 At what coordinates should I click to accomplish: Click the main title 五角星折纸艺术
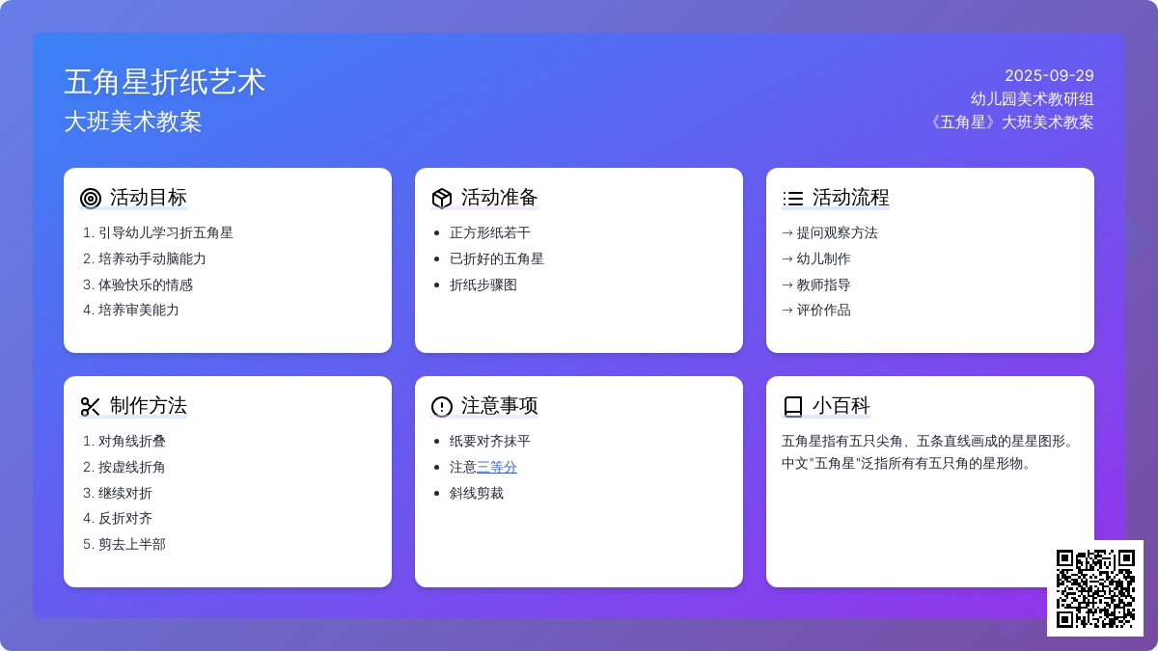pos(165,82)
